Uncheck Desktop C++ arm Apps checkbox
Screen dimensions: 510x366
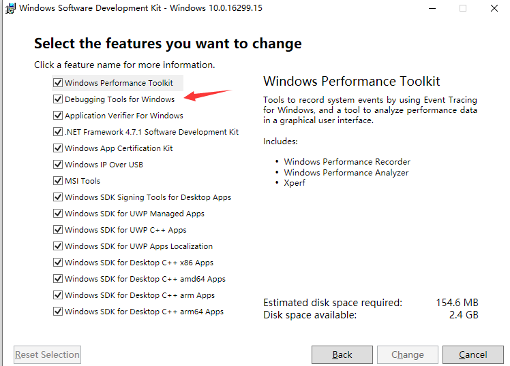pyautogui.click(x=58, y=295)
